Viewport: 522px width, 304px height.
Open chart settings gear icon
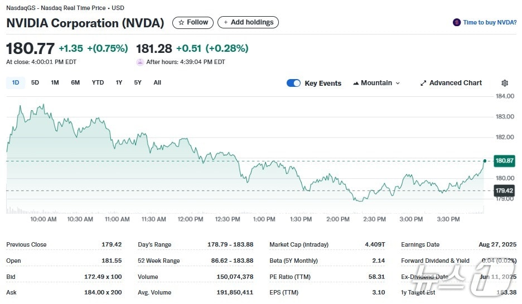point(505,83)
